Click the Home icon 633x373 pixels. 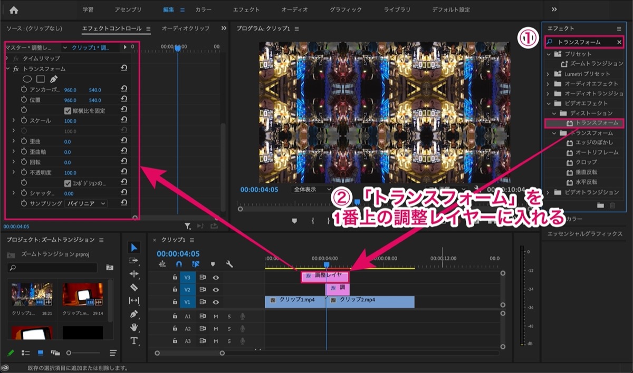[14, 9]
